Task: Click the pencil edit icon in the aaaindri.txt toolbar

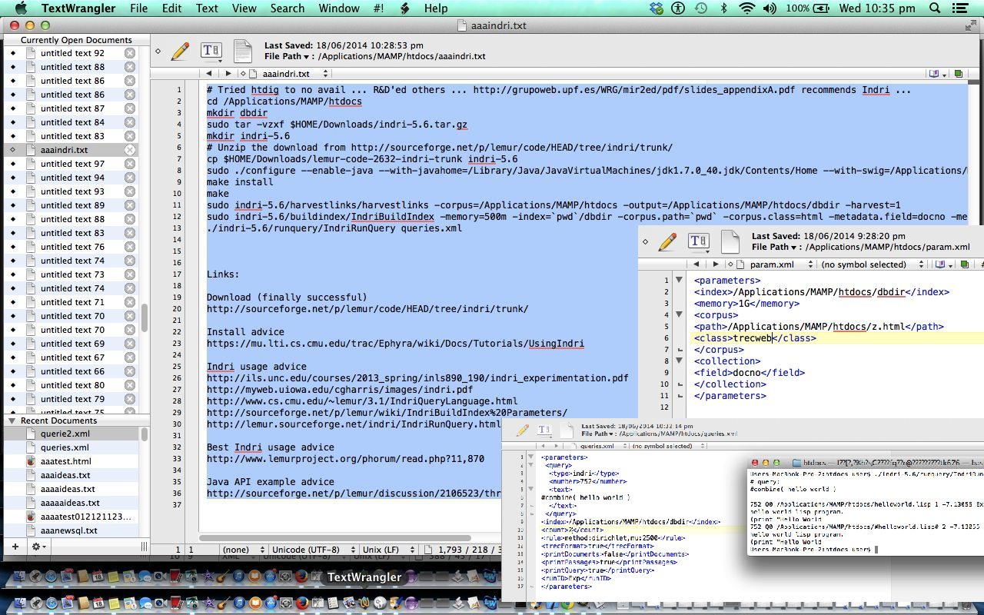Action: pyautogui.click(x=180, y=52)
